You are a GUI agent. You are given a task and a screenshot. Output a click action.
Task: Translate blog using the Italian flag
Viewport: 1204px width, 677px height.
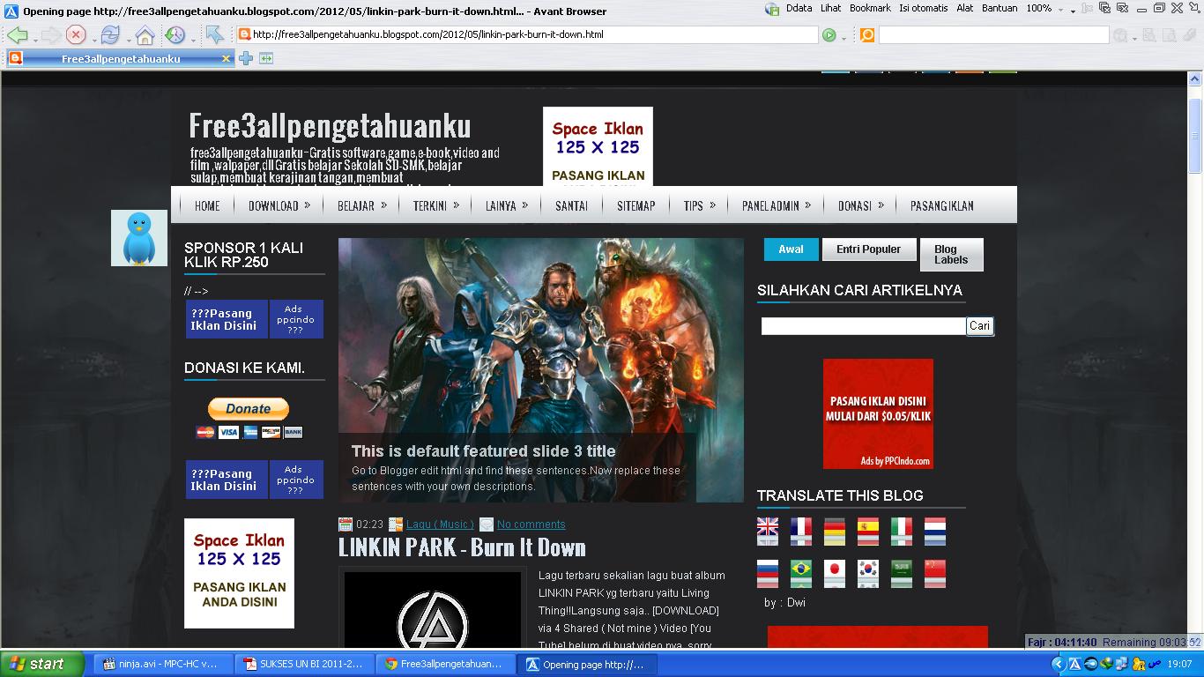click(x=902, y=532)
